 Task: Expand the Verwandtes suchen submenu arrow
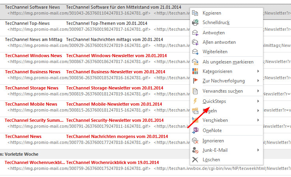coord(258,91)
